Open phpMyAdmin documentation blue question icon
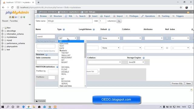The width and height of the screenshot is (194, 109). click(x=16, y=17)
